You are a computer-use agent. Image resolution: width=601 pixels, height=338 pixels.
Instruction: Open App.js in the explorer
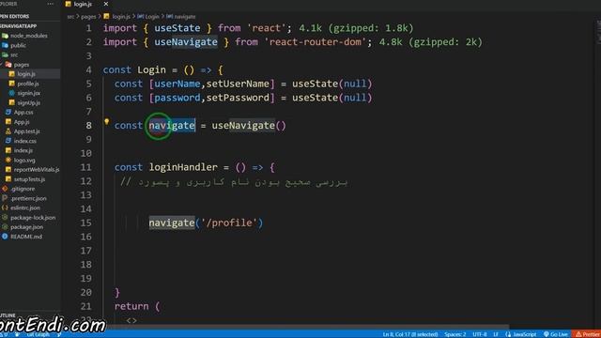(22, 122)
